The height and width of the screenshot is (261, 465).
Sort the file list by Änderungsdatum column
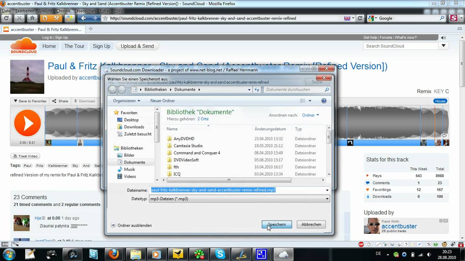[x=270, y=129]
